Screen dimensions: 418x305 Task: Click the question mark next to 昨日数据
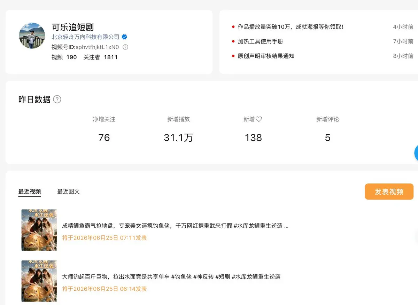tap(57, 99)
